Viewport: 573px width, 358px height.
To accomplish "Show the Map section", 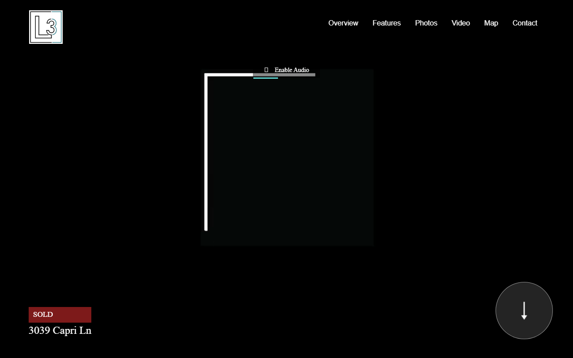I will pos(491,23).
